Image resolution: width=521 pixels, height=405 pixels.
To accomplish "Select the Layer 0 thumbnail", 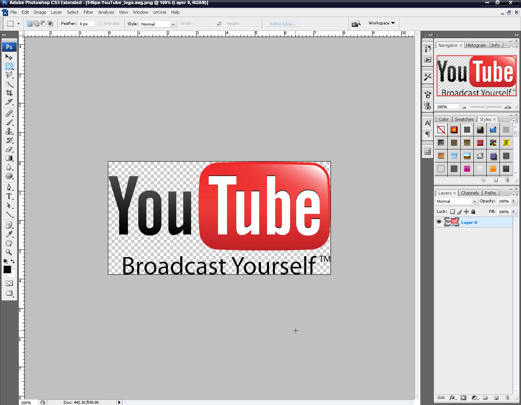I will tap(452, 222).
